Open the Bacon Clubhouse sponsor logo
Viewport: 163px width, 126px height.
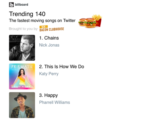pos(52,30)
